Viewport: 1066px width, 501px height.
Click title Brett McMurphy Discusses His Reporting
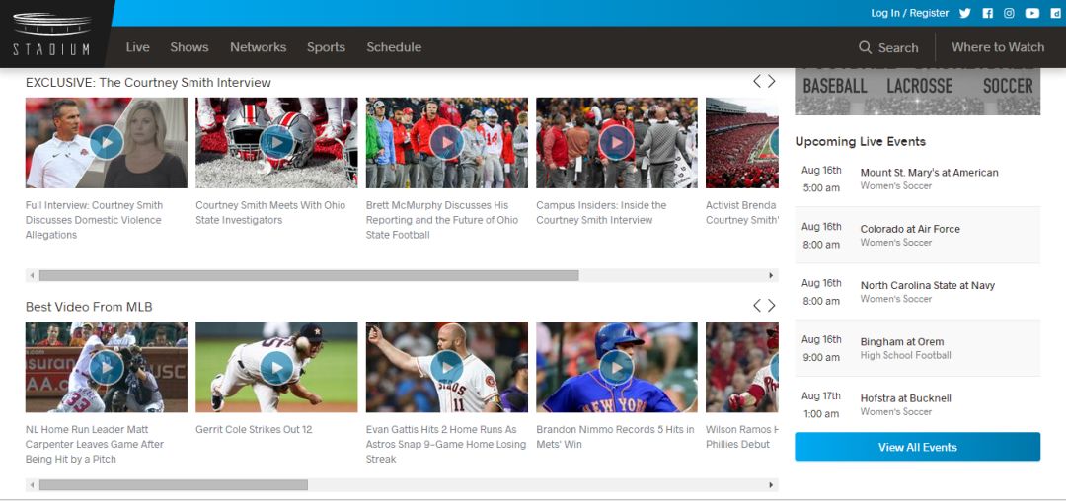(x=442, y=220)
